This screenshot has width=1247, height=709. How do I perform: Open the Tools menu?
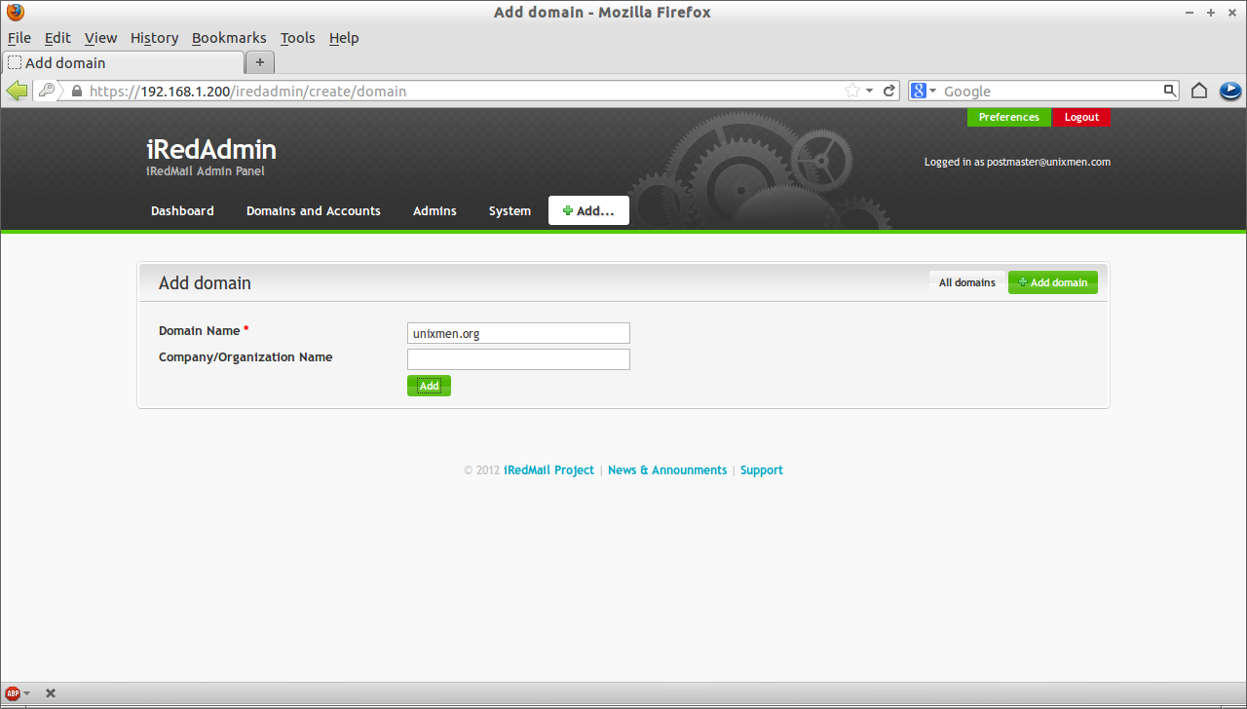(x=297, y=38)
